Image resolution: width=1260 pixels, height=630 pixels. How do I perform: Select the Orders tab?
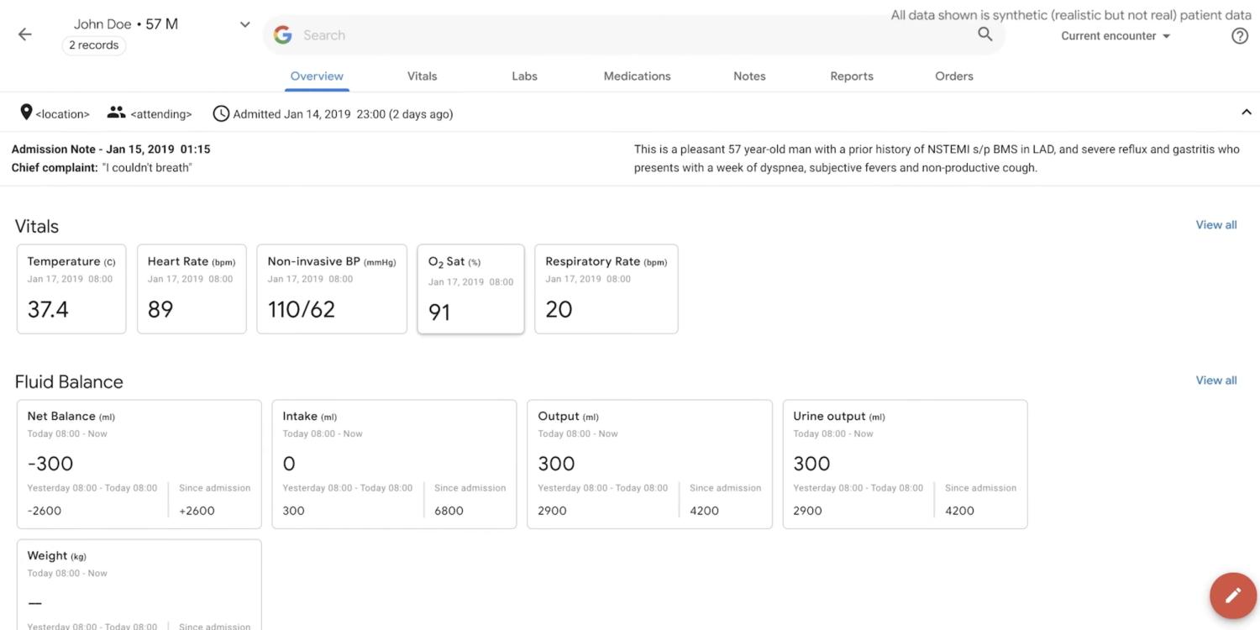point(953,76)
